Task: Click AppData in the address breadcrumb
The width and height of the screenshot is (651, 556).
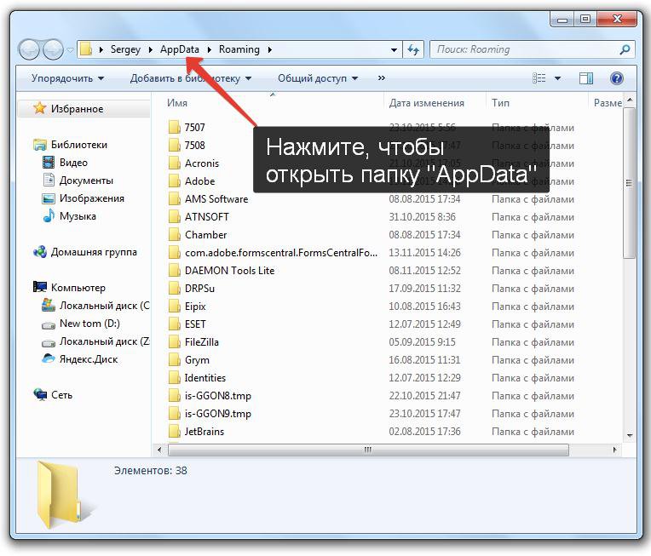Action: 179,49
